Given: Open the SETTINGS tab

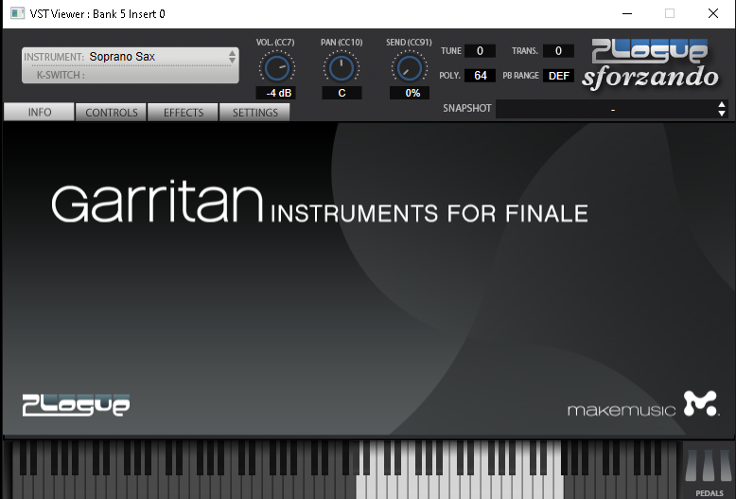Looking at the screenshot, I should coord(255,113).
